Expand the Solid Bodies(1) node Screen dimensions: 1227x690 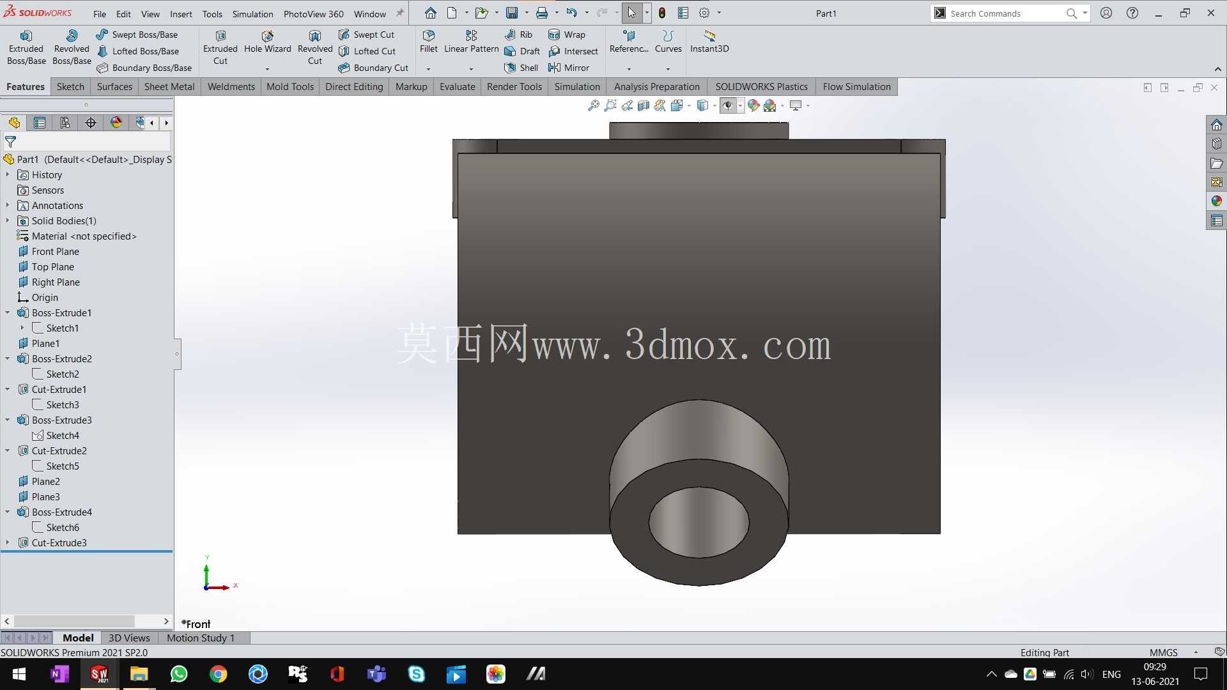point(8,220)
